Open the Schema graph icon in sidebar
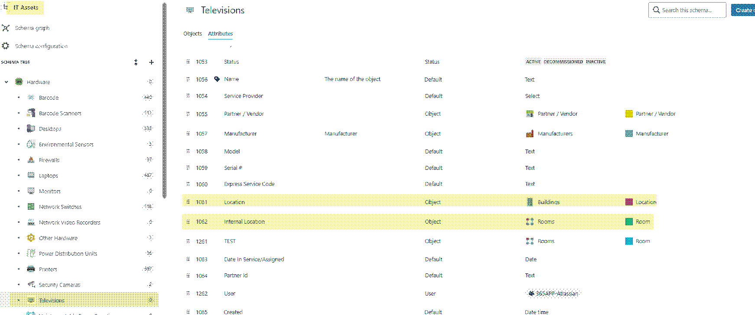Image resolution: width=755 pixels, height=315 pixels. (6, 28)
